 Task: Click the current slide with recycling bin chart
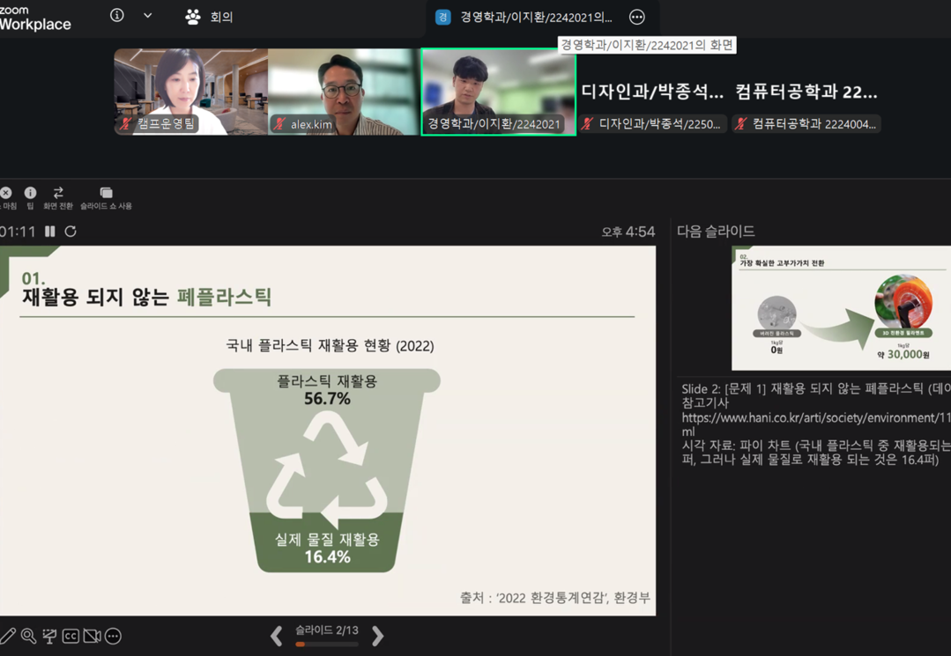(328, 431)
